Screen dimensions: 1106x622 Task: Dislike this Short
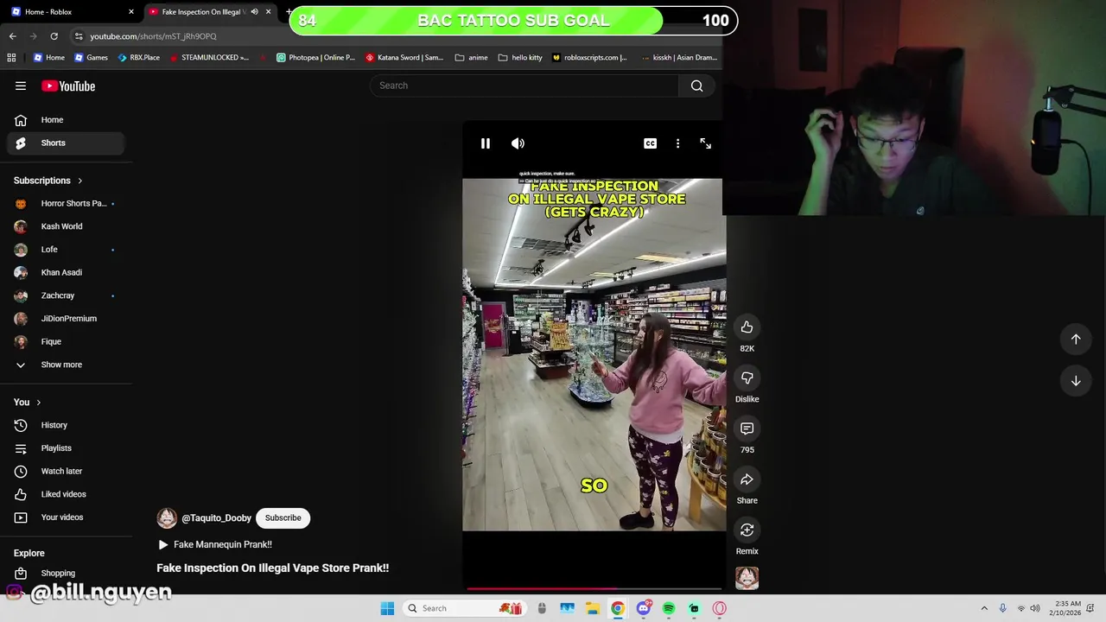point(747,378)
